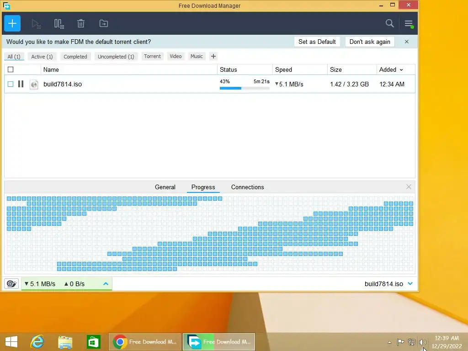Click the upload speed 0 B/s status
The image size is (468, 351).
(74, 284)
